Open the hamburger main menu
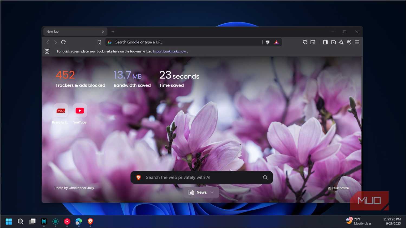The height and width of the screenshot is (228, 406). (357, 42)
